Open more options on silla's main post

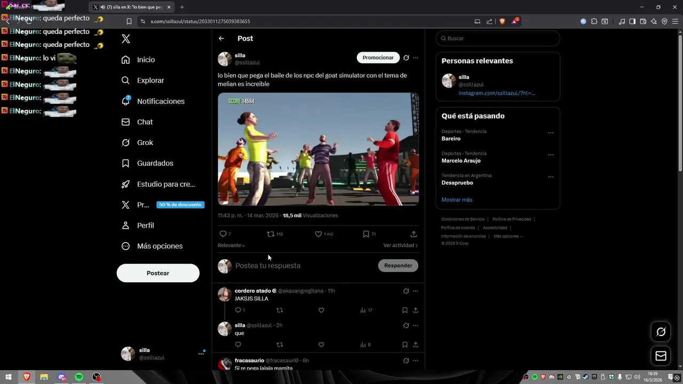[x=416, y=58]
